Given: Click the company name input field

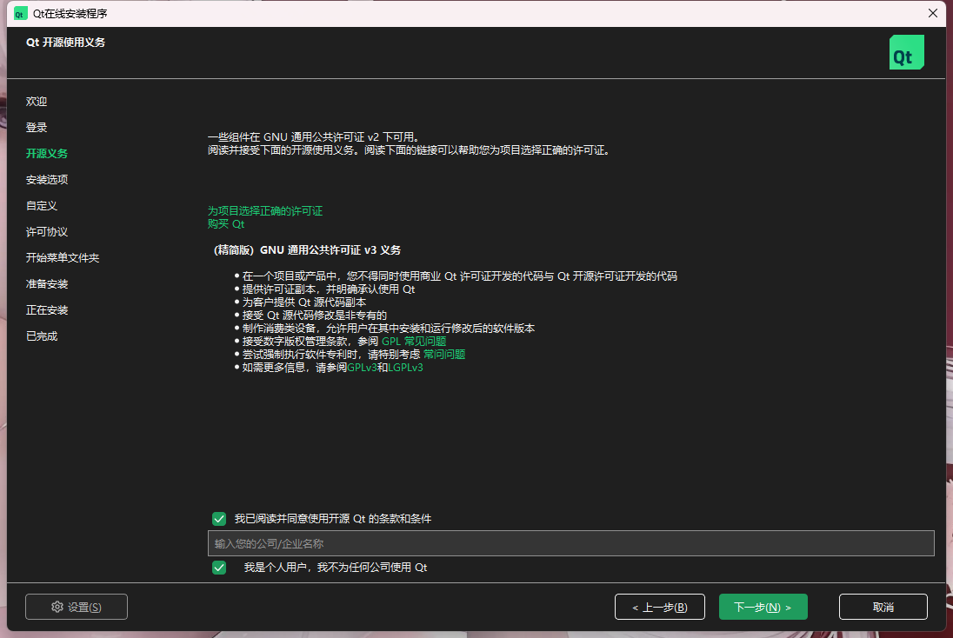Looking at the screenshot, I should pyautogui.click(x=570, y=543).
